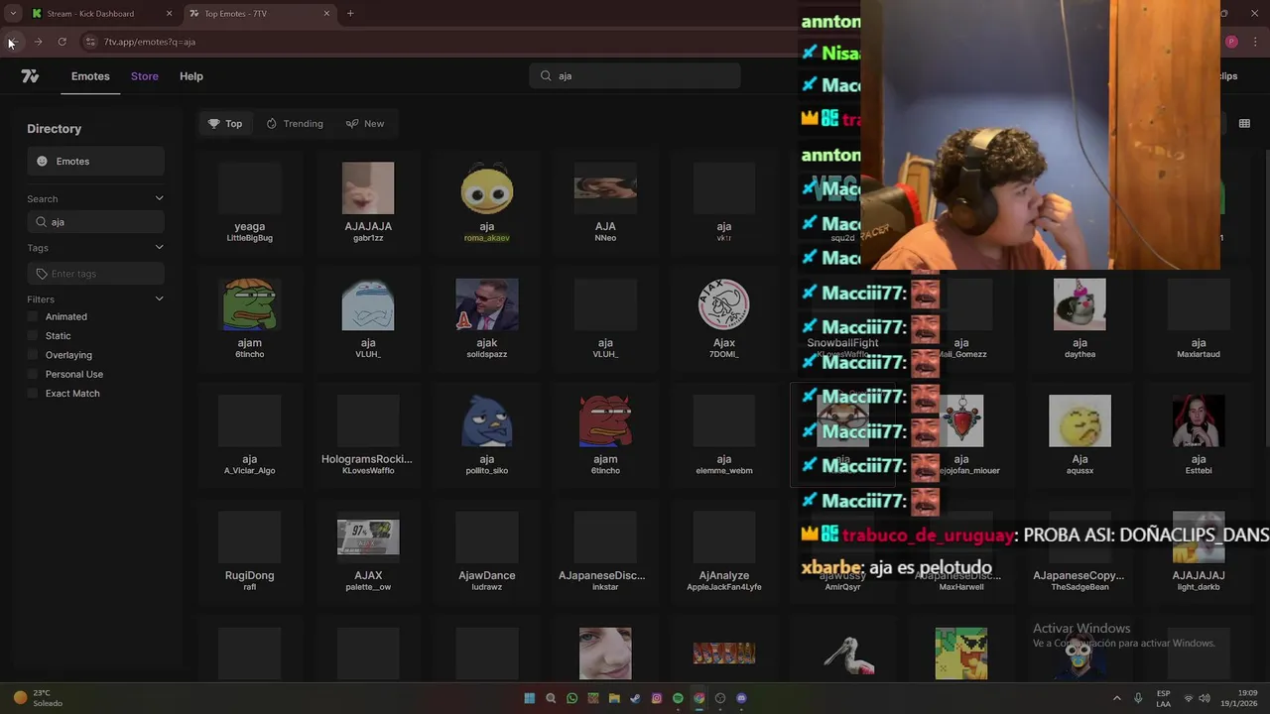The width and height of the screenshot is (1270, 714).
Task: Click the AjawDance emote label
Action: 486,575
